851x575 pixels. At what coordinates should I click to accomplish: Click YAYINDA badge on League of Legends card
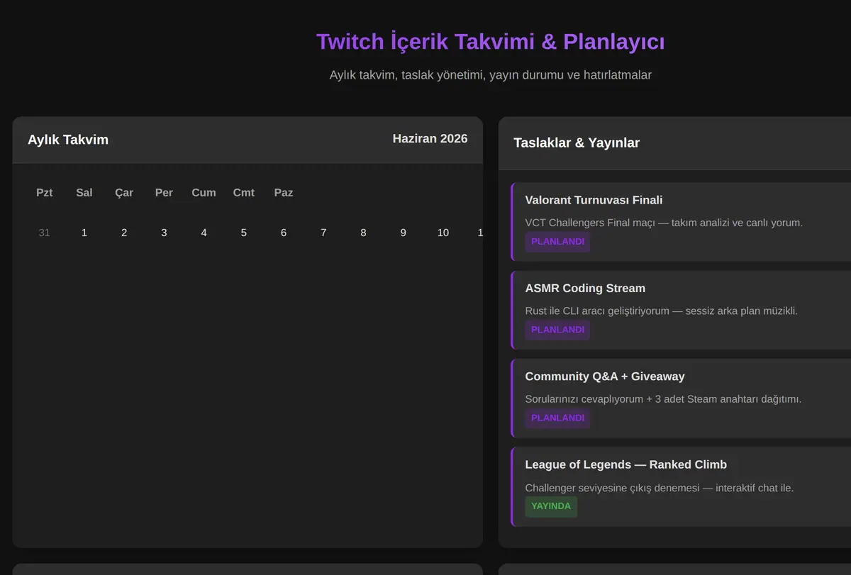point(551,506)
